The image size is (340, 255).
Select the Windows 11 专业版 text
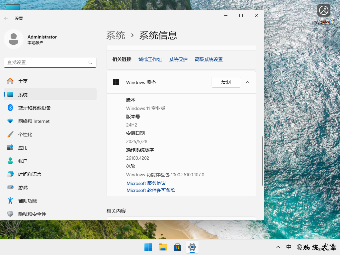pyautogui.click(x=146, y=108)
